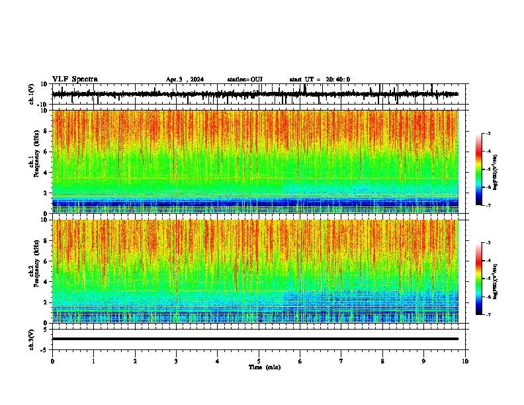Screen dimensions: 524x405
Task: Click time axis tick label "5"
Action: coord(259,361)
